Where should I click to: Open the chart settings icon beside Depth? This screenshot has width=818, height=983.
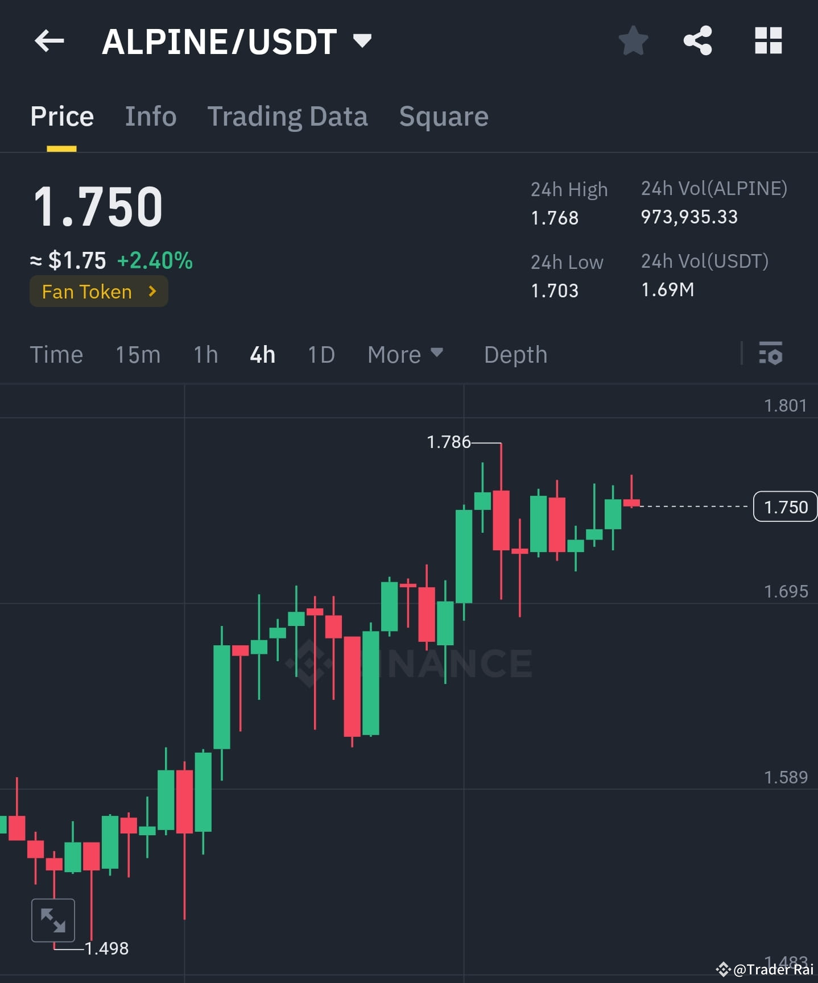coord(771,354)
